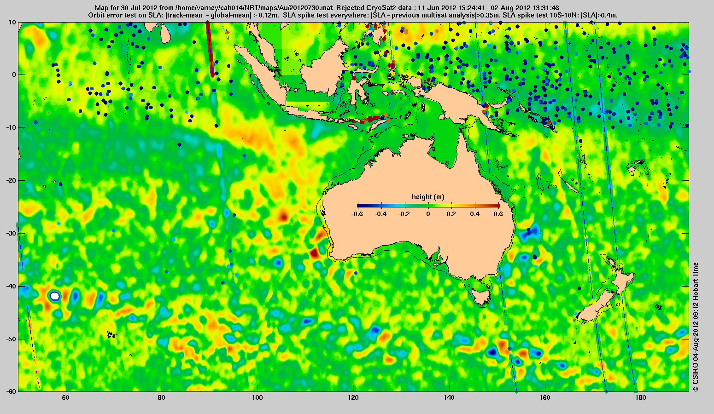The image size is (714, 414).
Task: Click the 0.4 colorbar tick label
Action: (x=476, y=214)
